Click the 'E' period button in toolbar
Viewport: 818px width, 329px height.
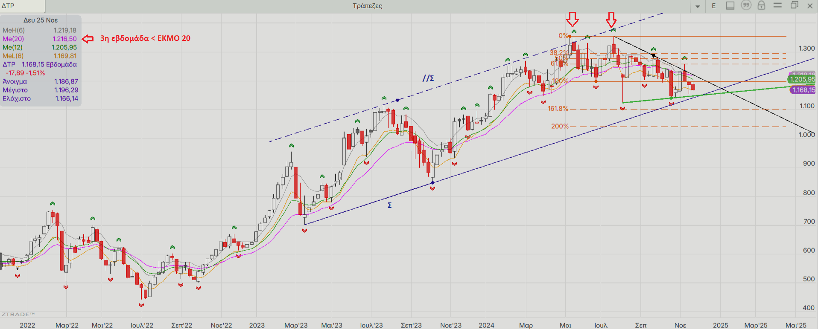tap(713, 6)
